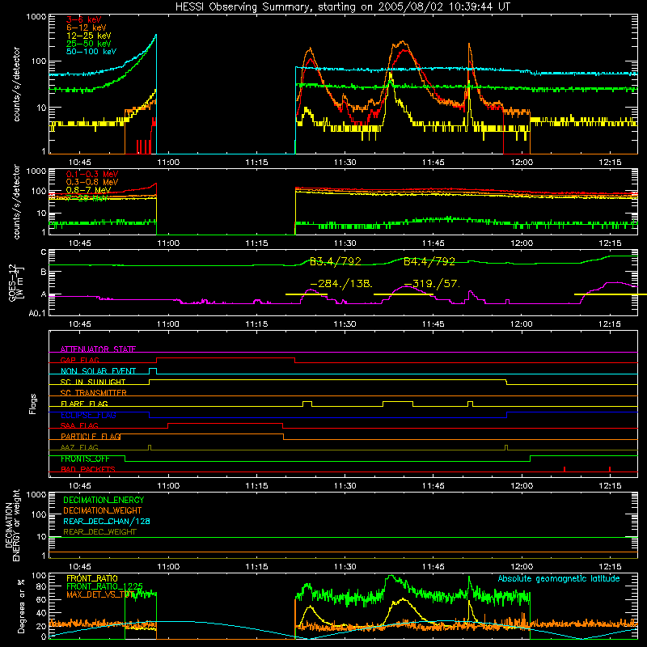
Task: Select the DECIMATION_ENERGY legend entry
Action: pos(104,500)
